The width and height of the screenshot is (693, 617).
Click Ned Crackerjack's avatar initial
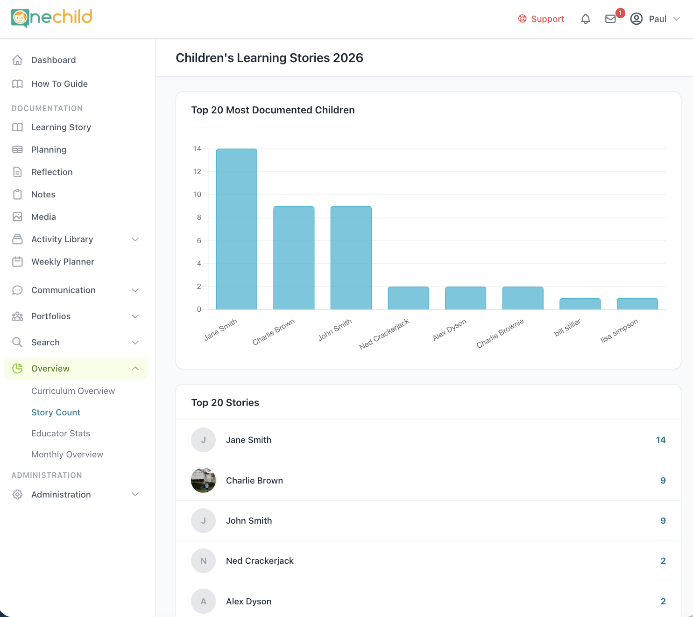coord(204,561)
